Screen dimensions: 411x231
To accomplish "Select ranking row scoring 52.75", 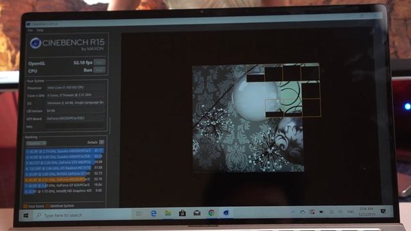I will pyautogui.click(x=64, y=173).
